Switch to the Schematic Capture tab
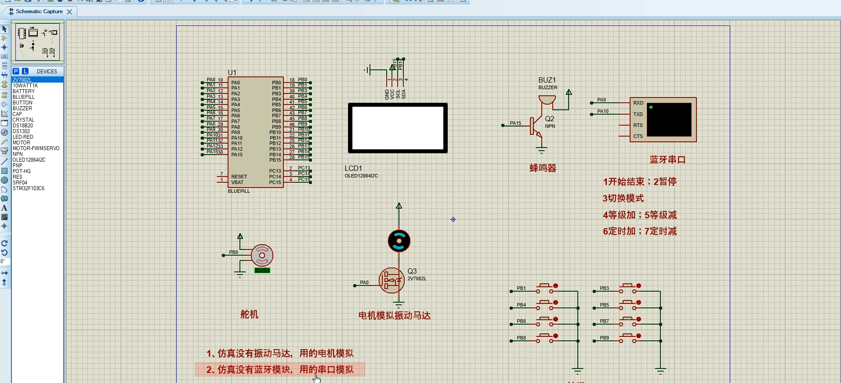This screenshot has height=383, width=841. (x=39, y=11)
